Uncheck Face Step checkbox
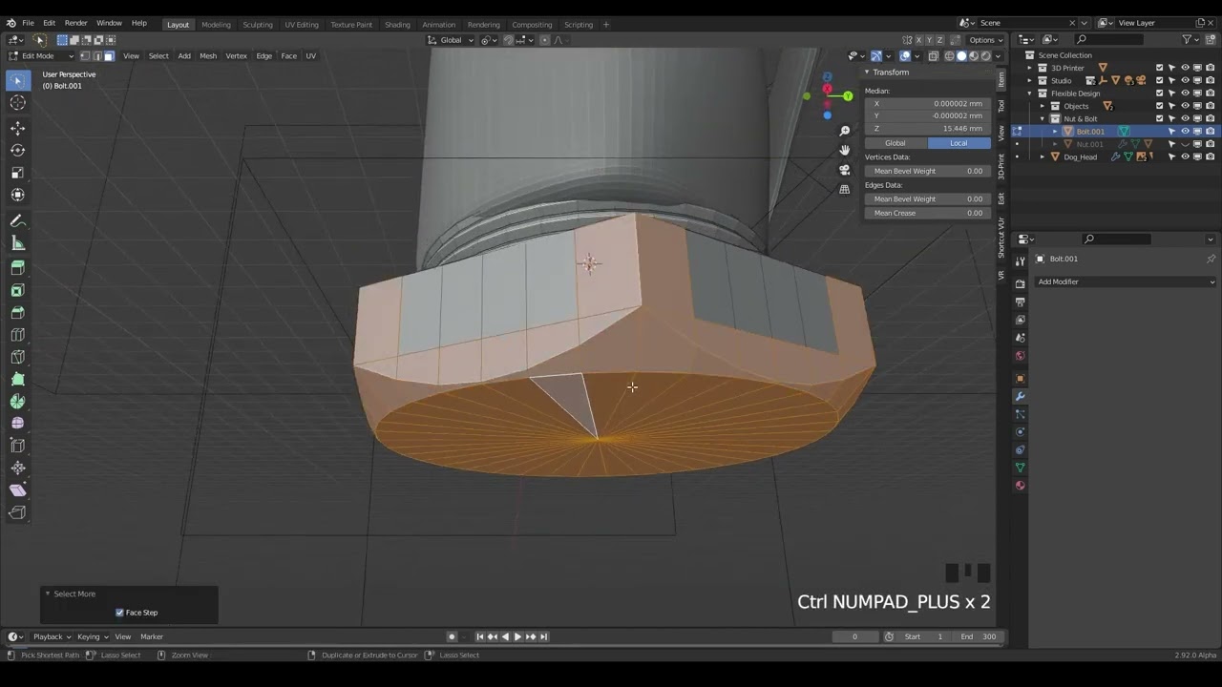The height and width of the screenshot is (687, 1222). click(119, 613)
